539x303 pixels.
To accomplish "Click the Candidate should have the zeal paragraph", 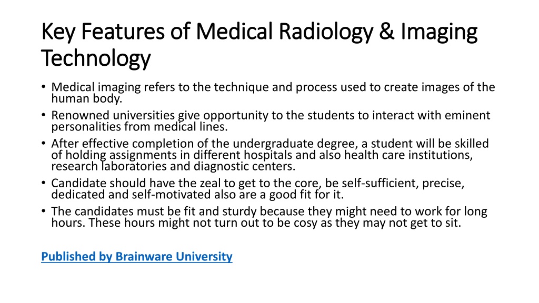I will pyautogui.click(x=258, y=189).
